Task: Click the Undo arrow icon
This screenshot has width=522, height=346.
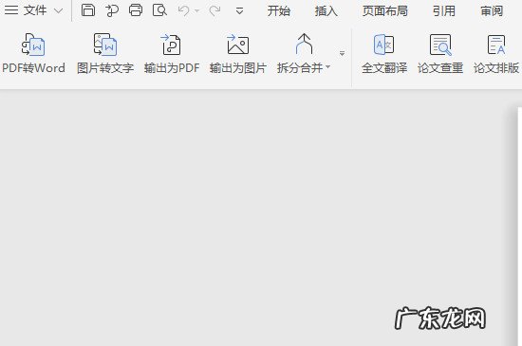Action: pos(183,10)
